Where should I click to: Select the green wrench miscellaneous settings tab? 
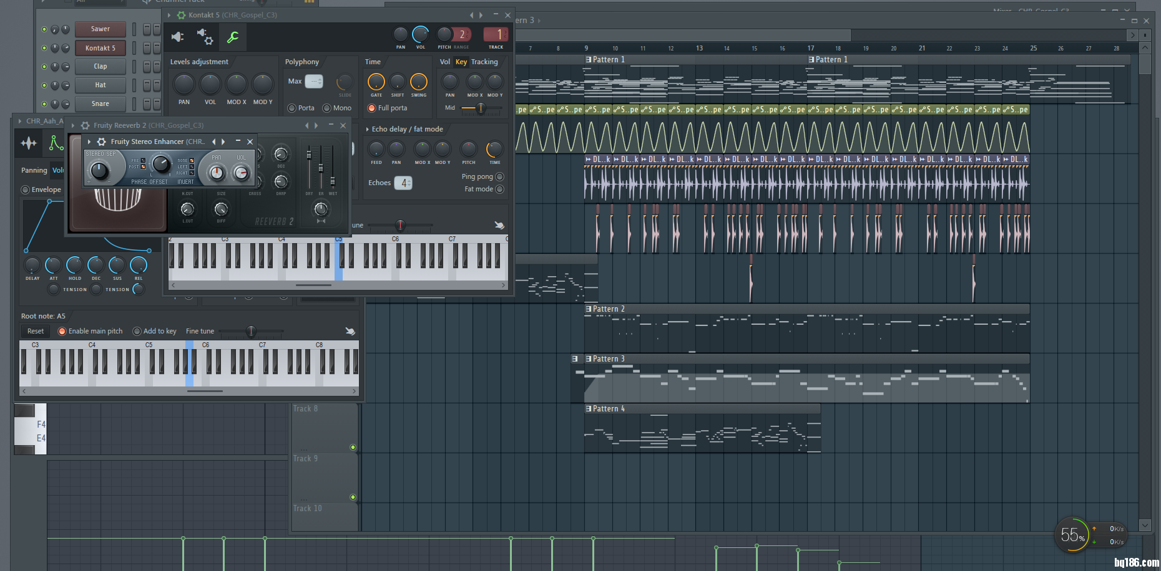[x=233, y=37]
